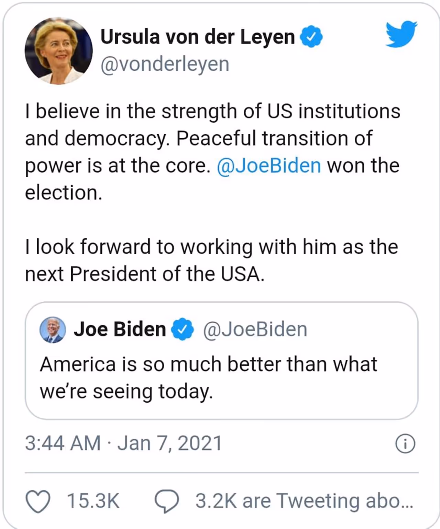Click the Twitter bird logo

click(401, 34)
